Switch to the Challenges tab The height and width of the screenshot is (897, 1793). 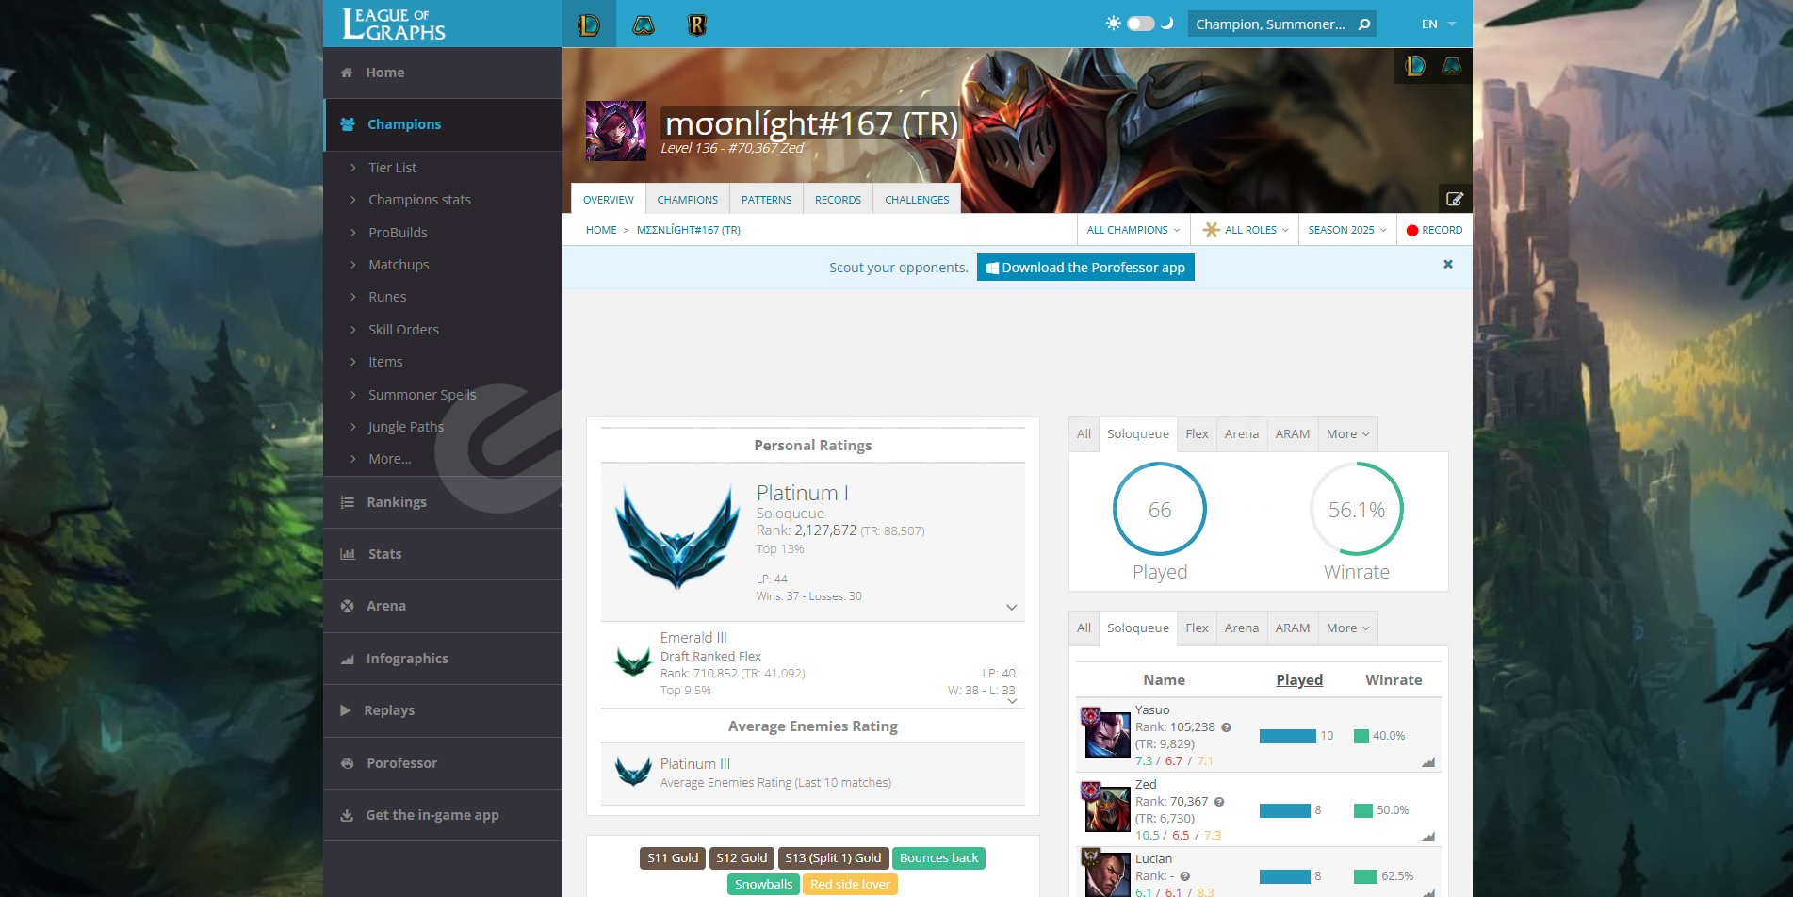coord(917,200)
